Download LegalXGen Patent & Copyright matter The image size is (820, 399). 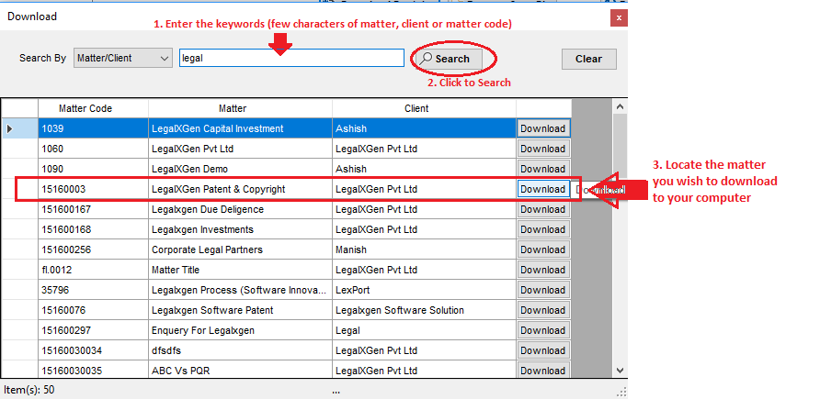pos(542,189)
